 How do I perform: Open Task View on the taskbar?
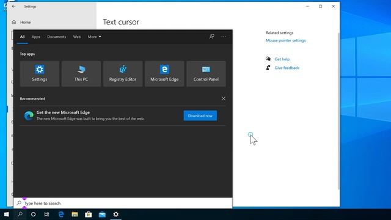[46, 215]
